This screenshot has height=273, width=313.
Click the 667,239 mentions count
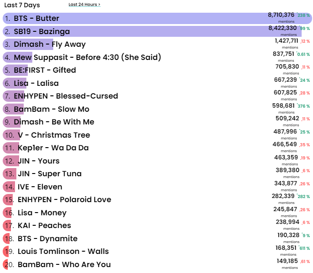tap(285, 79)
